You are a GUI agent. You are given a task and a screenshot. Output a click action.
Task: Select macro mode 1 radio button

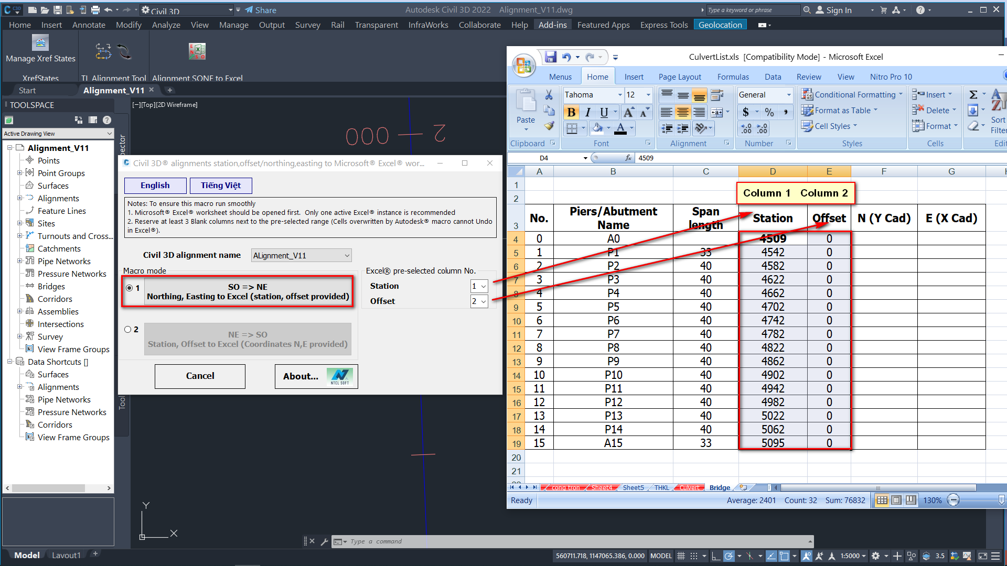129,288
